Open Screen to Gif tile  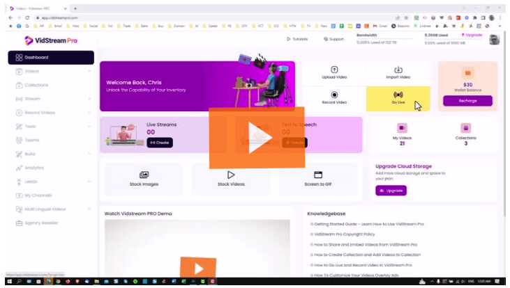318,179
